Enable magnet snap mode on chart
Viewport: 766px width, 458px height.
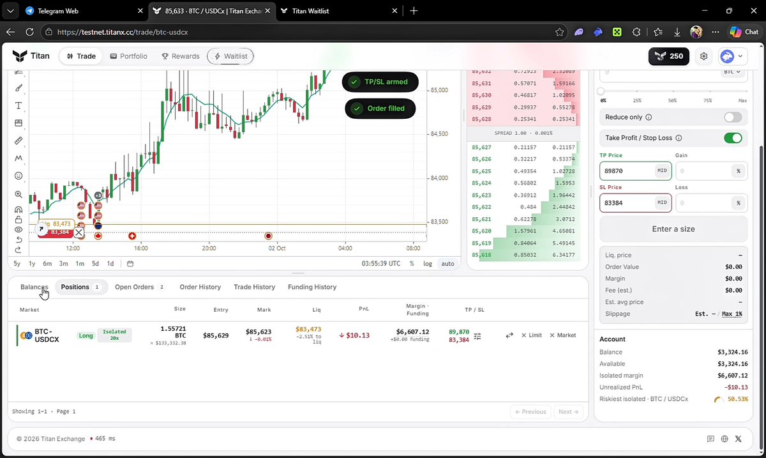(19, 210)
